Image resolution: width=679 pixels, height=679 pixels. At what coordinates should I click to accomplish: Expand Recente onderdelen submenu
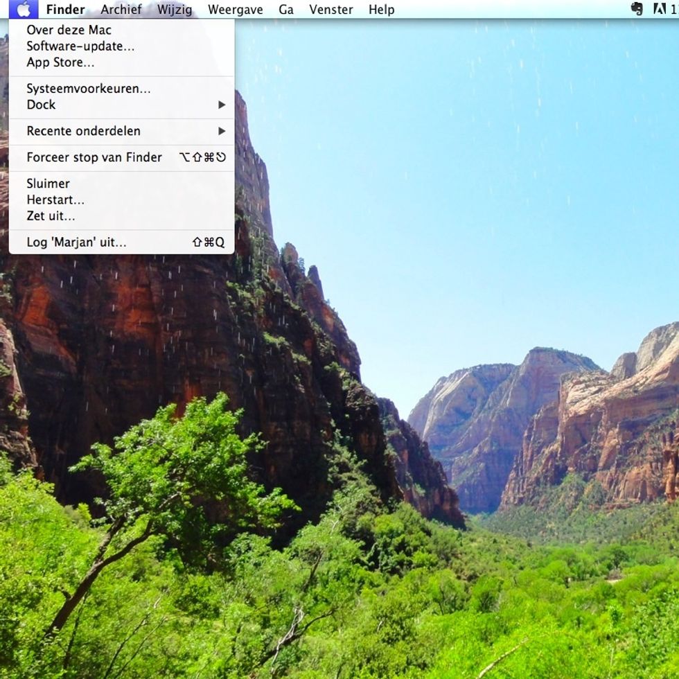(x=122, y=131)
